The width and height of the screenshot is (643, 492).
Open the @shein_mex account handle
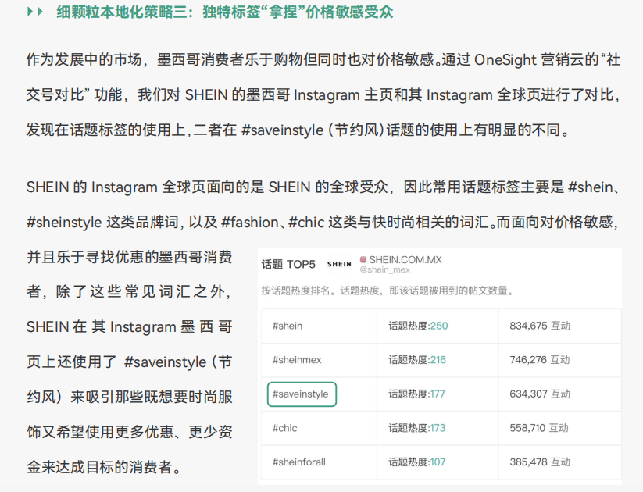[385, 269]
